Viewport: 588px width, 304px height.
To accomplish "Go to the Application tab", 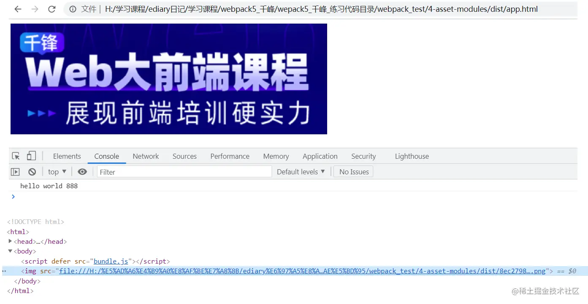I will (320, 156).
